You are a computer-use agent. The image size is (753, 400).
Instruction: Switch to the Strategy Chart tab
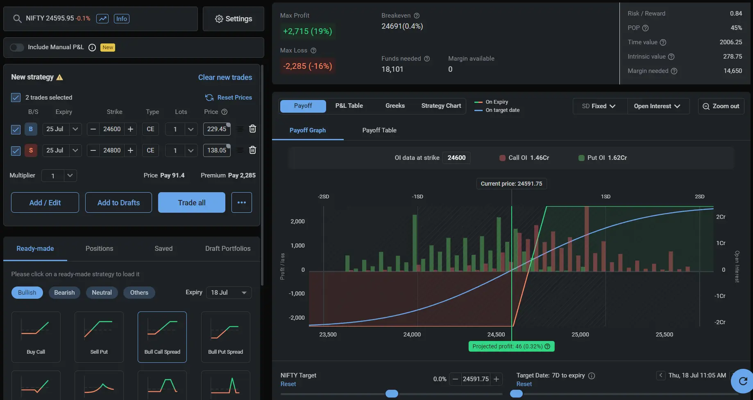pos(441,106)
